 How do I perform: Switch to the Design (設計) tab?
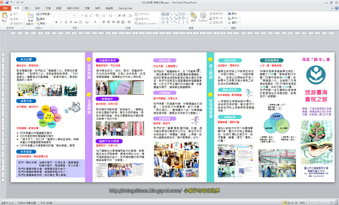click(x=38, y=8)
